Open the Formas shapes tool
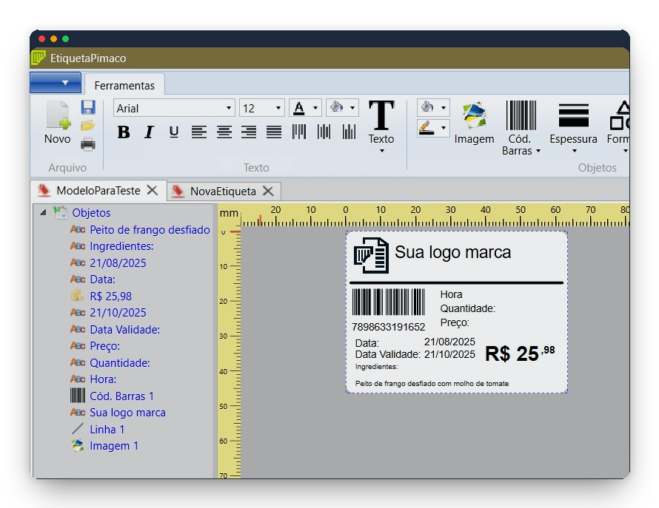 [x=618, y=127]
